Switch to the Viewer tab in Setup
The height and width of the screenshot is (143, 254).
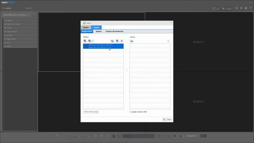pos(86,27)
